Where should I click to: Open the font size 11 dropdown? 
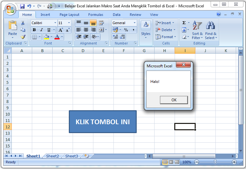point(69,23)
